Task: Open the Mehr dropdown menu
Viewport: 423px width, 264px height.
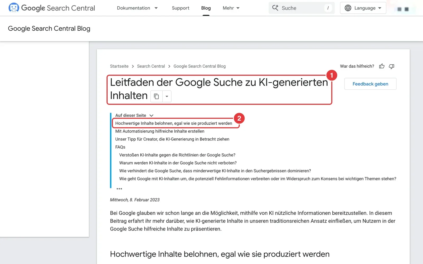Action: pyautogui.click(x=231, y=8)
